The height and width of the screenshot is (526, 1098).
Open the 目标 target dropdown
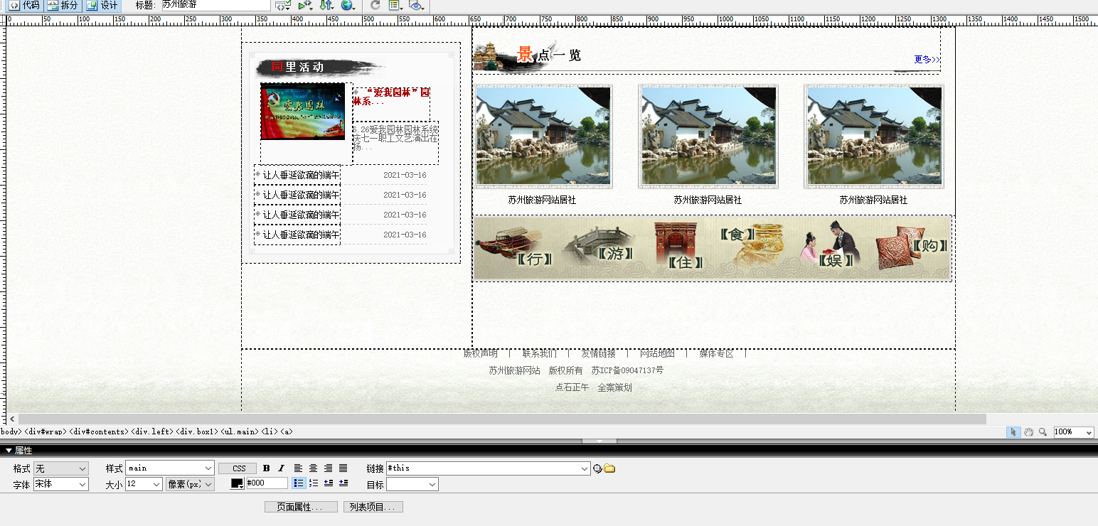412,484
